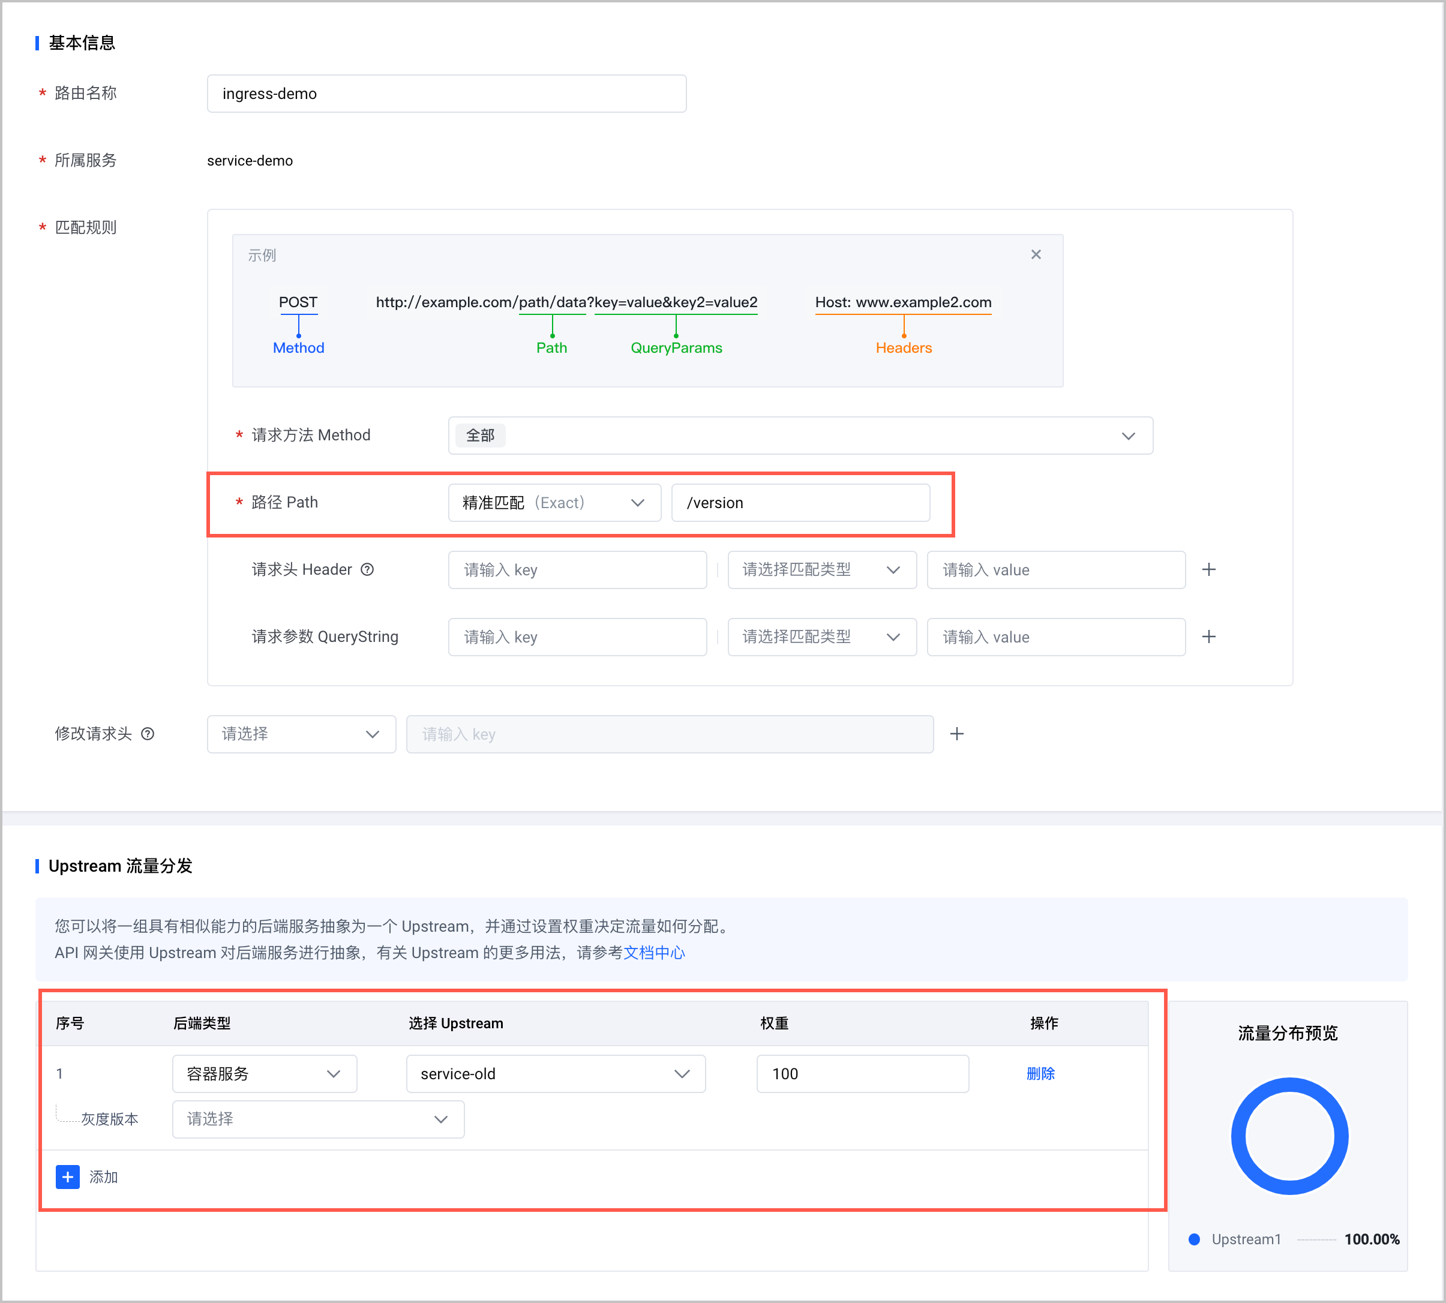Add another QueryString row with plus icon

point(1209,637)
